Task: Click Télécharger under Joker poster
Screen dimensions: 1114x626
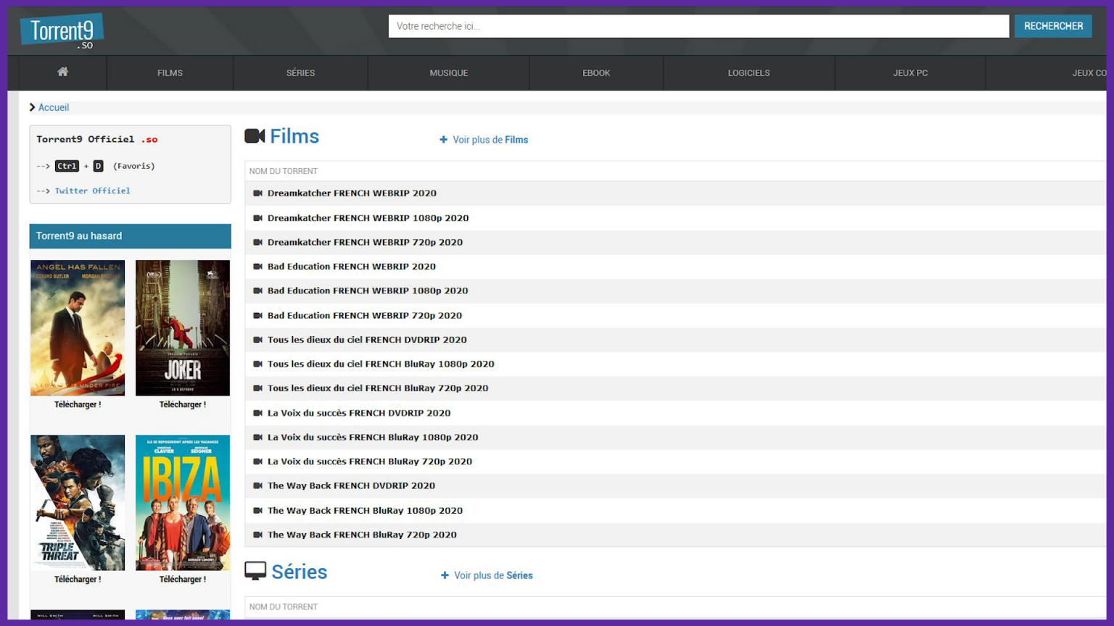Action: coord(183,404)
